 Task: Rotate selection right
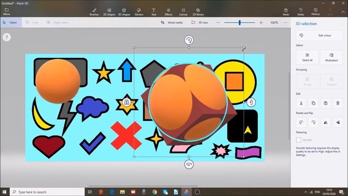313,122
